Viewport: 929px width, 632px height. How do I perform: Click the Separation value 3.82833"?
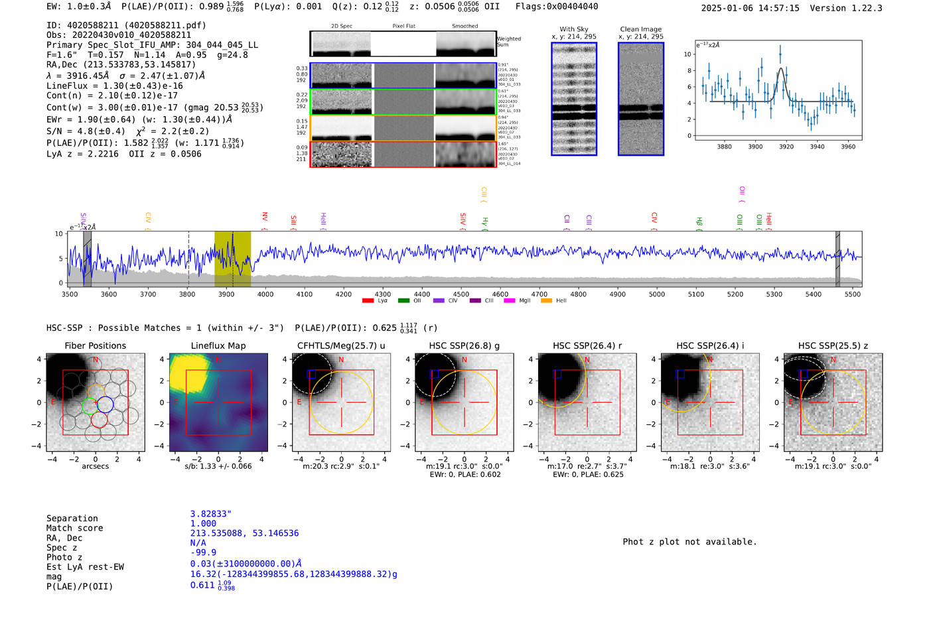(210, 514)
